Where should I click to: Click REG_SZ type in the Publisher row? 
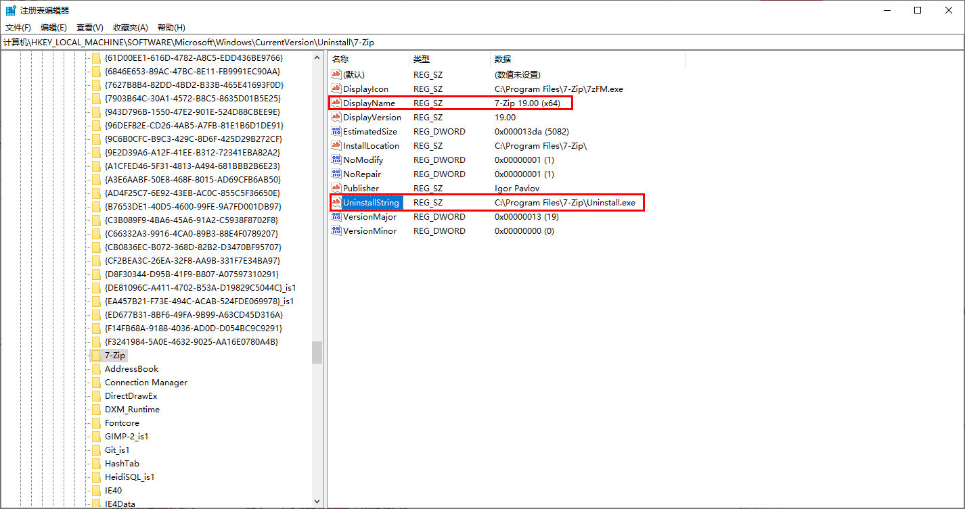point(428,188)
